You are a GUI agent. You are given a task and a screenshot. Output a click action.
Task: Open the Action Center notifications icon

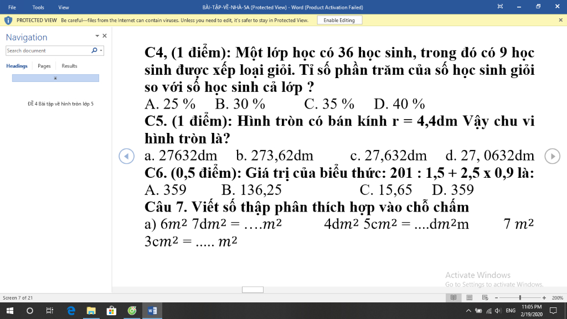click(553, 311)
